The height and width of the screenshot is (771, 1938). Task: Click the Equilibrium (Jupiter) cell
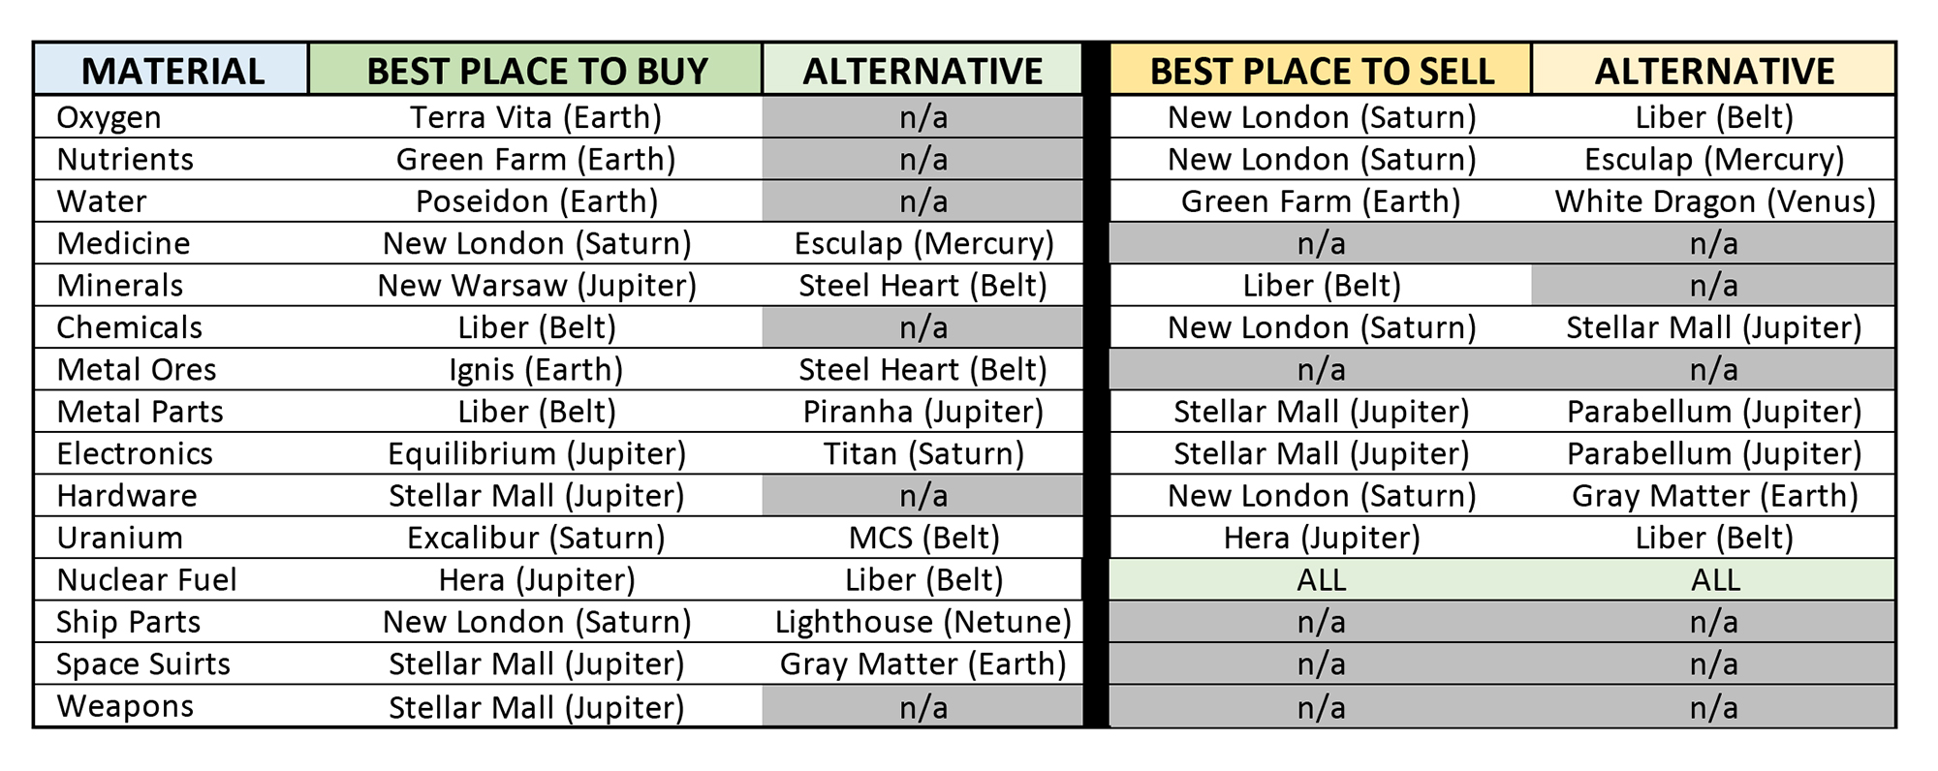click(536, 453)
